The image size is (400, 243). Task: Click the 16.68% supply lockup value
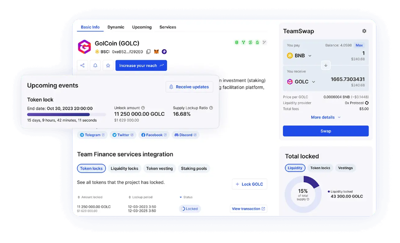tap(181, 114)
